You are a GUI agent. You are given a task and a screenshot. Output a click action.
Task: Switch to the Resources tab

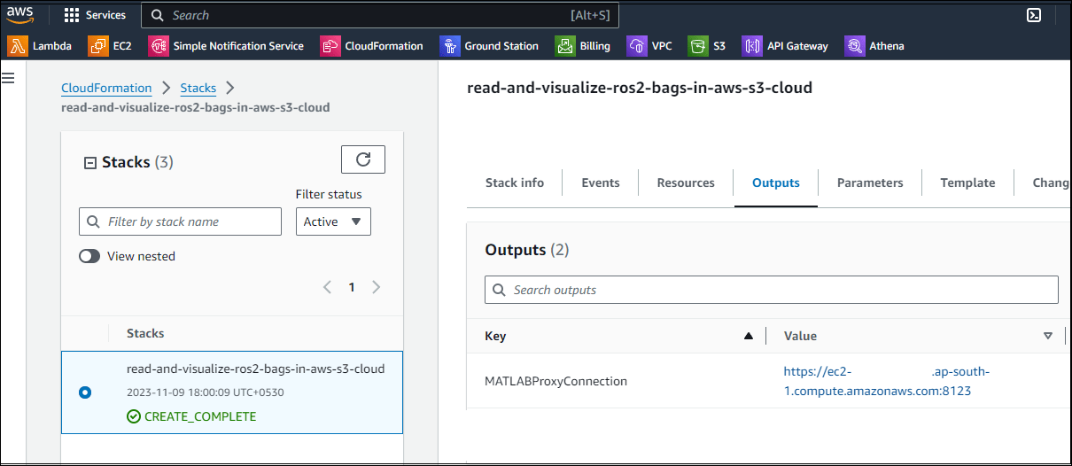point(686,183)
